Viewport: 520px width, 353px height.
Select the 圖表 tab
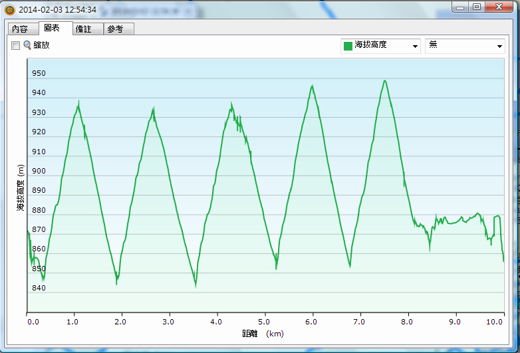click(x=51, y=29)
